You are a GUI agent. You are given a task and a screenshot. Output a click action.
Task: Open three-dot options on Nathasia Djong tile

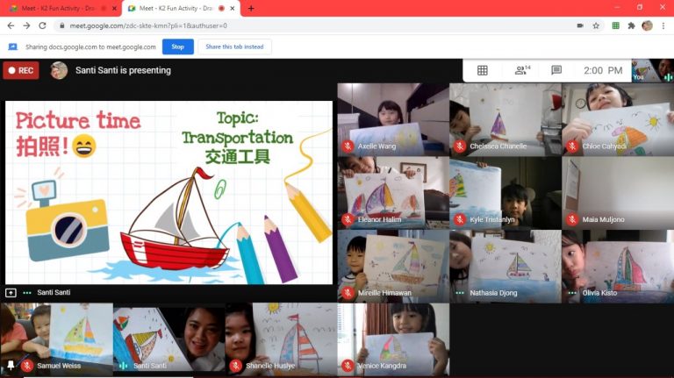click(460, 293)
